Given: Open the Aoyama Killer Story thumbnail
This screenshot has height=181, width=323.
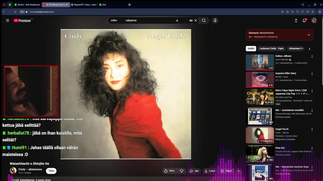Looking at the screenshot, I should (260, 79).
